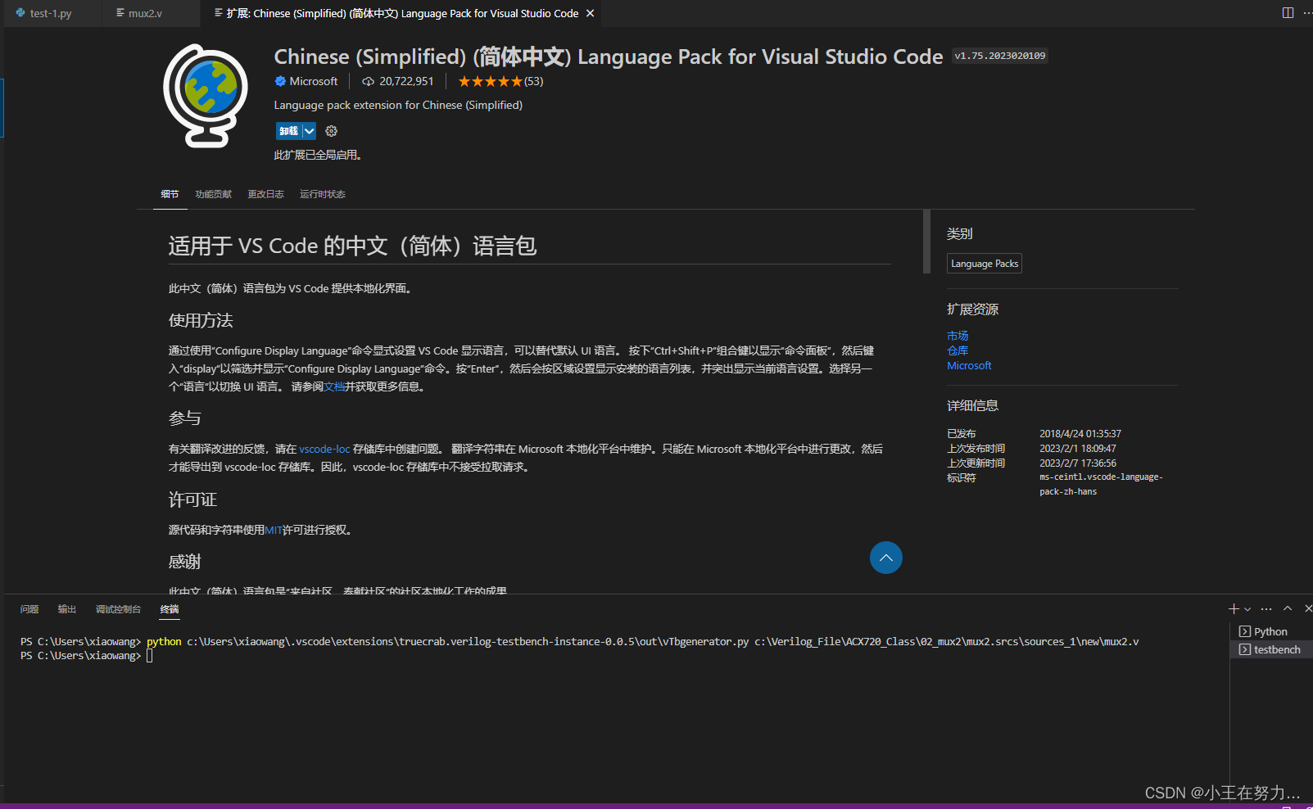Expand the uninstall button dropdown arrow
Image resolution: width=1313 pixels, height=809 pixels.
pos(309,131)
